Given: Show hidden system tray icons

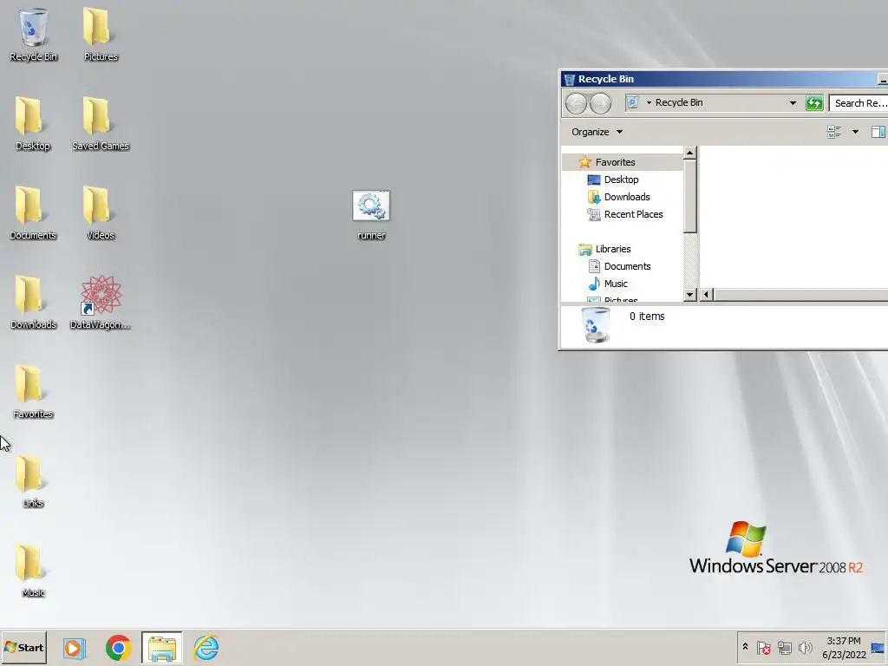Looking at the screenshot, I should pos(745,647).
